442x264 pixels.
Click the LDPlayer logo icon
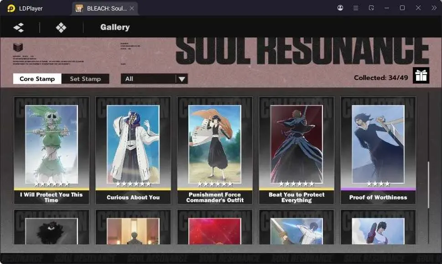tap(11, 9)
